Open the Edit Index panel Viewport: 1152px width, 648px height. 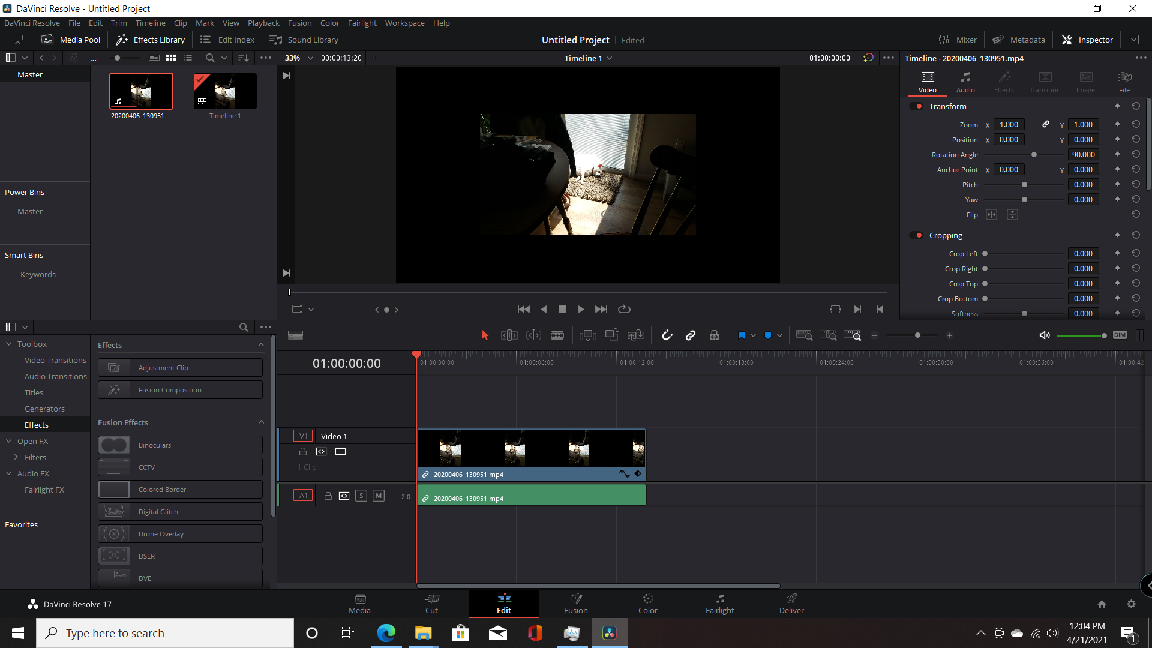pyautogui.click(x=227, y=40)
